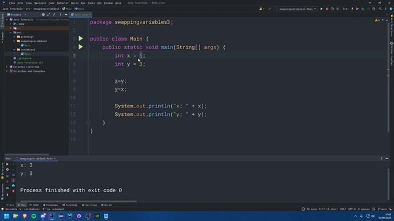Click the src breadcrumb in the navigation bar
This screenshot has width=394, height=221.
(x=28, y=9)
